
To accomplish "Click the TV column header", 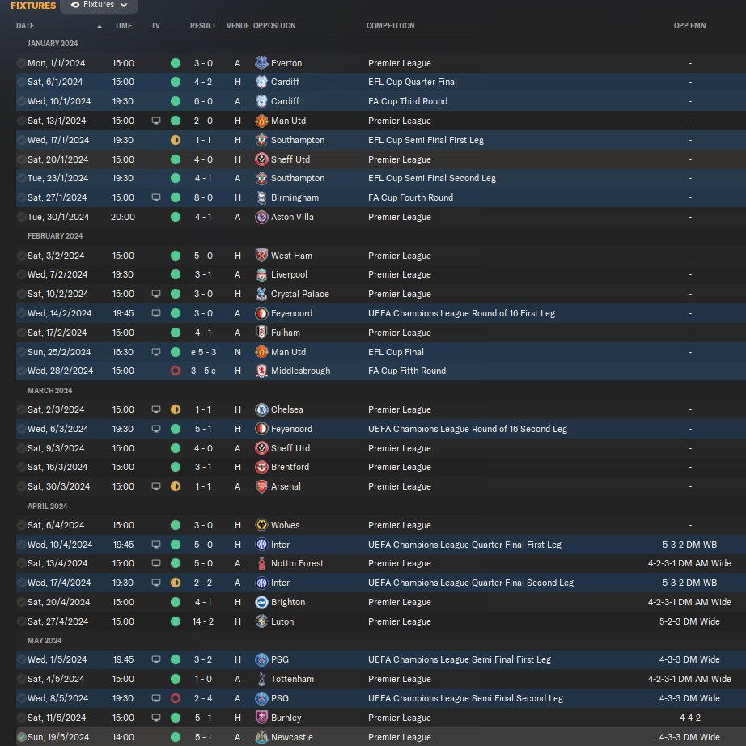I will 155,26.
